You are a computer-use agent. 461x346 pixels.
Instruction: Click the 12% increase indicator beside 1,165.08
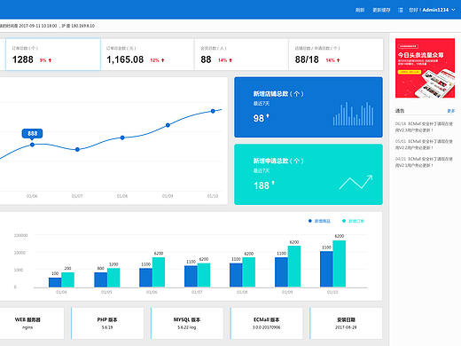157,60
